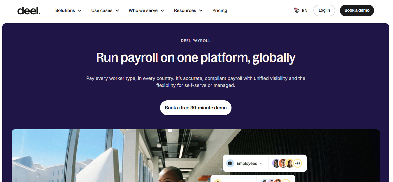Click the deel. logo
The height and width of the screenshot is (182, 393).
pyautogui.click(x=29, y=10)
